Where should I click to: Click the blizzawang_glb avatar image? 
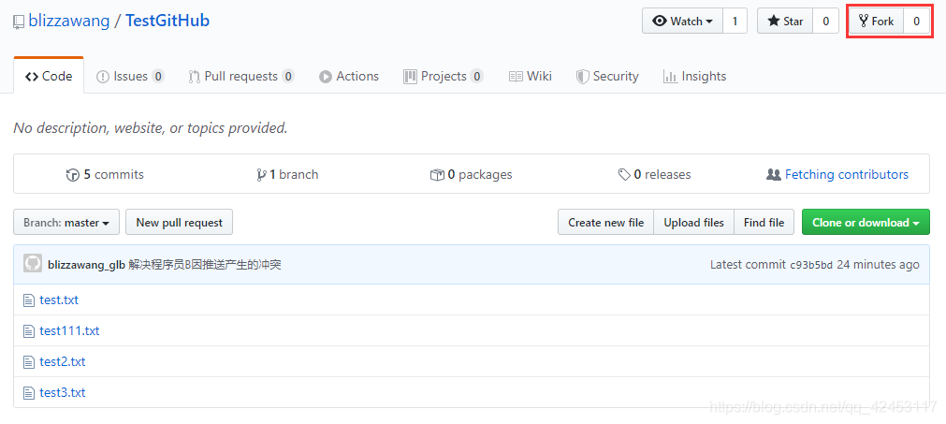click(x=33, y=264)
